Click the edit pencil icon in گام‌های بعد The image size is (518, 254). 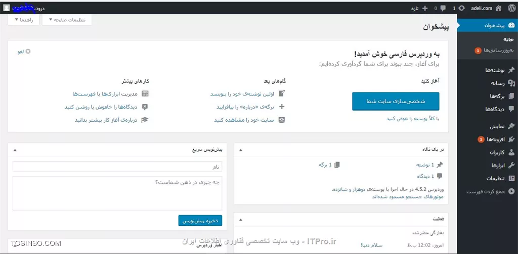tap(281, 93)
